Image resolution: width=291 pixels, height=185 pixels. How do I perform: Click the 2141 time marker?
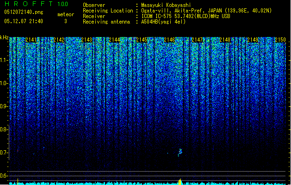31,40
